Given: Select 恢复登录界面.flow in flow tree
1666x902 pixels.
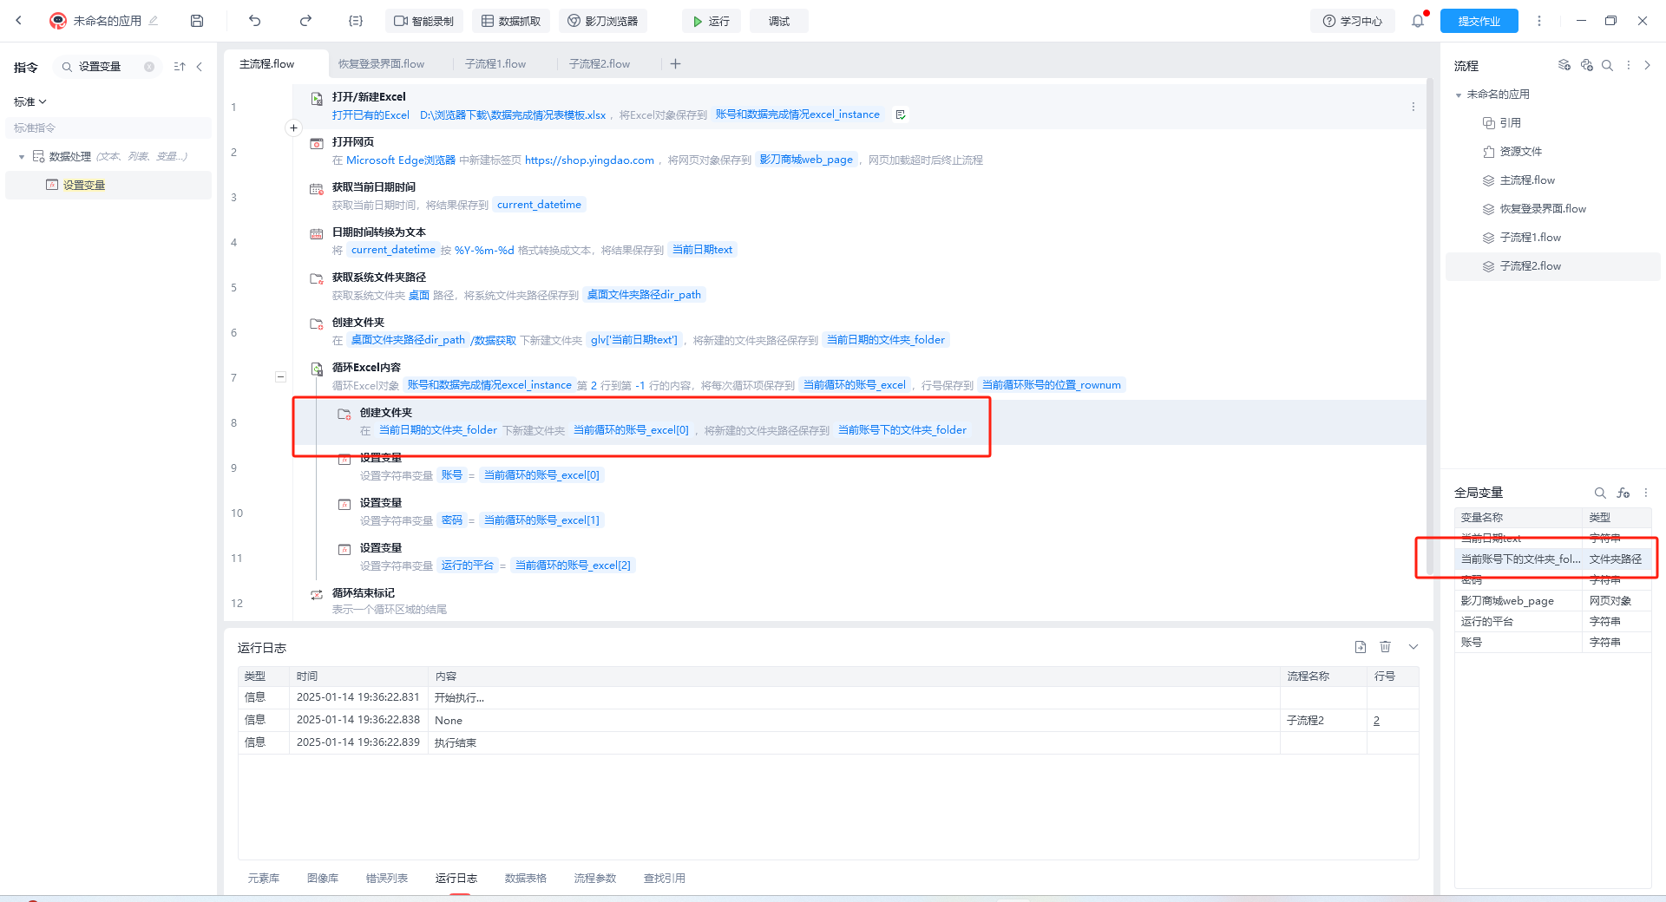Looking at the screenshot, I should click(x=1542, y=209).
